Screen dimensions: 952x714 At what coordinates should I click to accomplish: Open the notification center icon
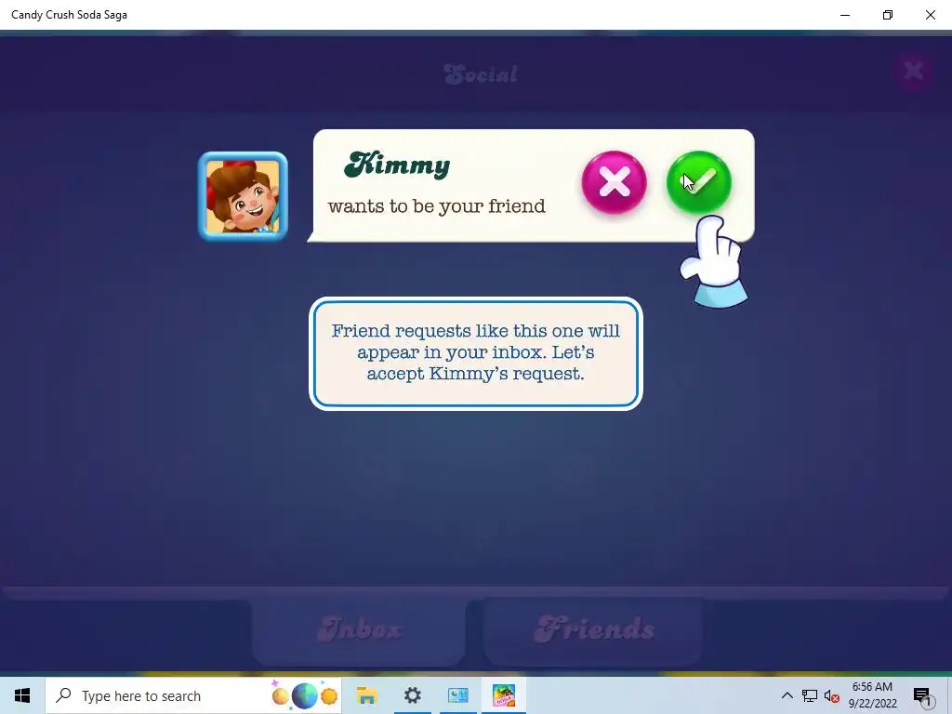coord(922,696)
